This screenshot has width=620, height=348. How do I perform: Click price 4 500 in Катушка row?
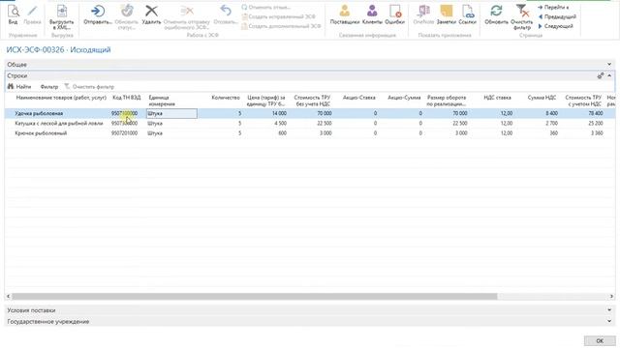point(280,123)
